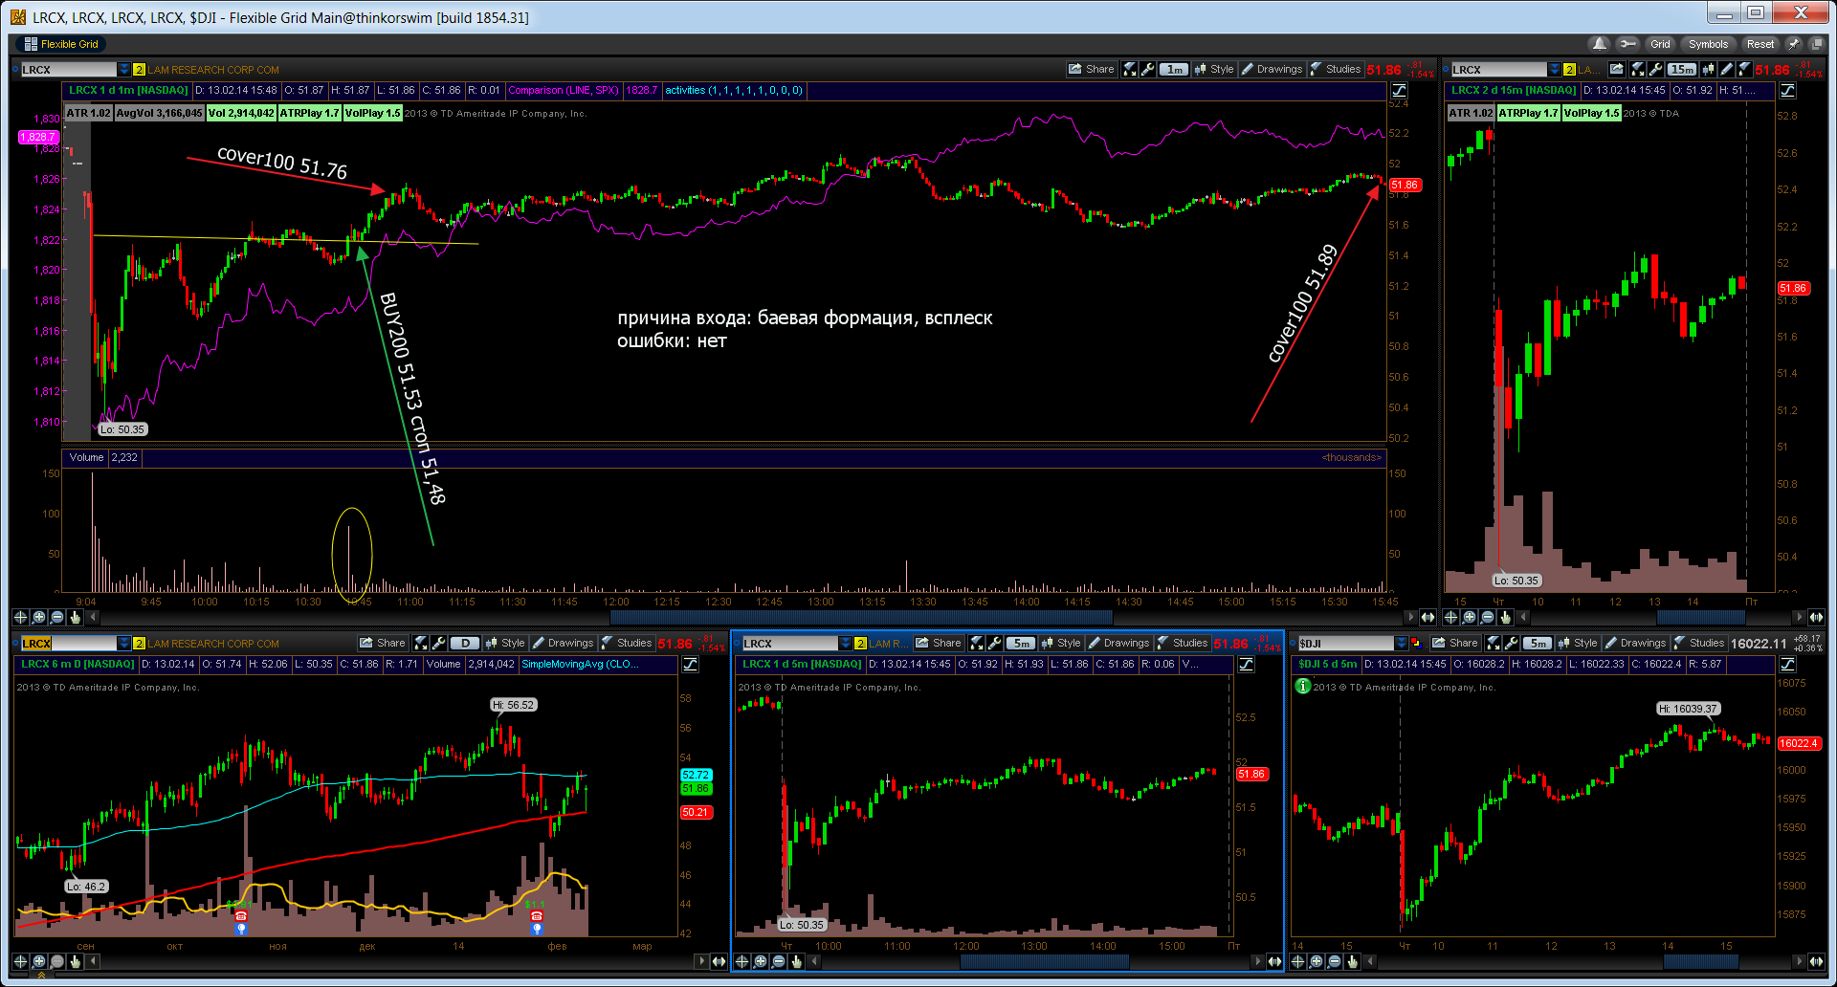
Task: Select the crosshair cursor tool under 1m chart
Action: [x=20, y=617]
